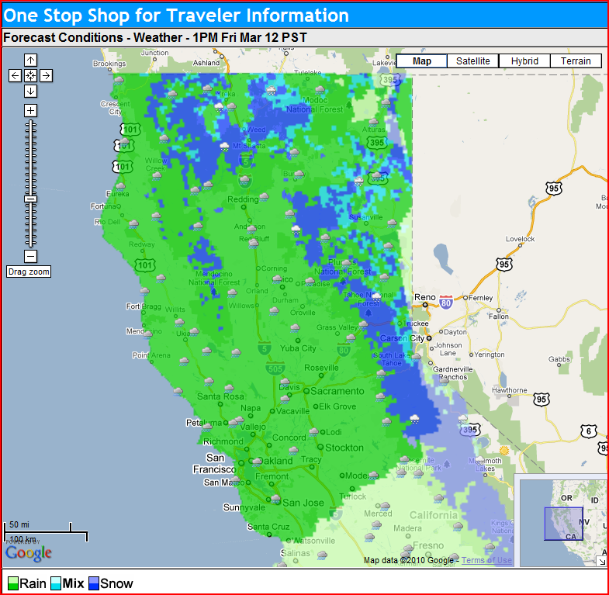Pan the map left with arrow button

click(x=16, y=75)
